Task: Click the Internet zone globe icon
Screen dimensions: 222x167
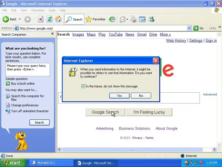Action: click(x=183, y=156)
